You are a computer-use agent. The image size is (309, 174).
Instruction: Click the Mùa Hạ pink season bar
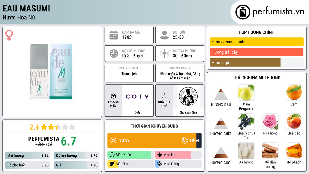[173, 155]
